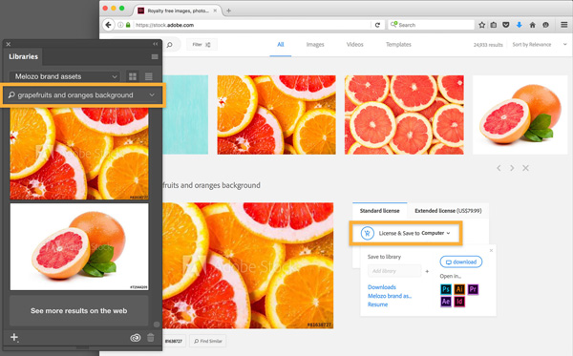Viewport: 573px width, 356px height.
Task: Switch Libraries panel to list view
Action: pyautogui.click(x=149, y=76)
